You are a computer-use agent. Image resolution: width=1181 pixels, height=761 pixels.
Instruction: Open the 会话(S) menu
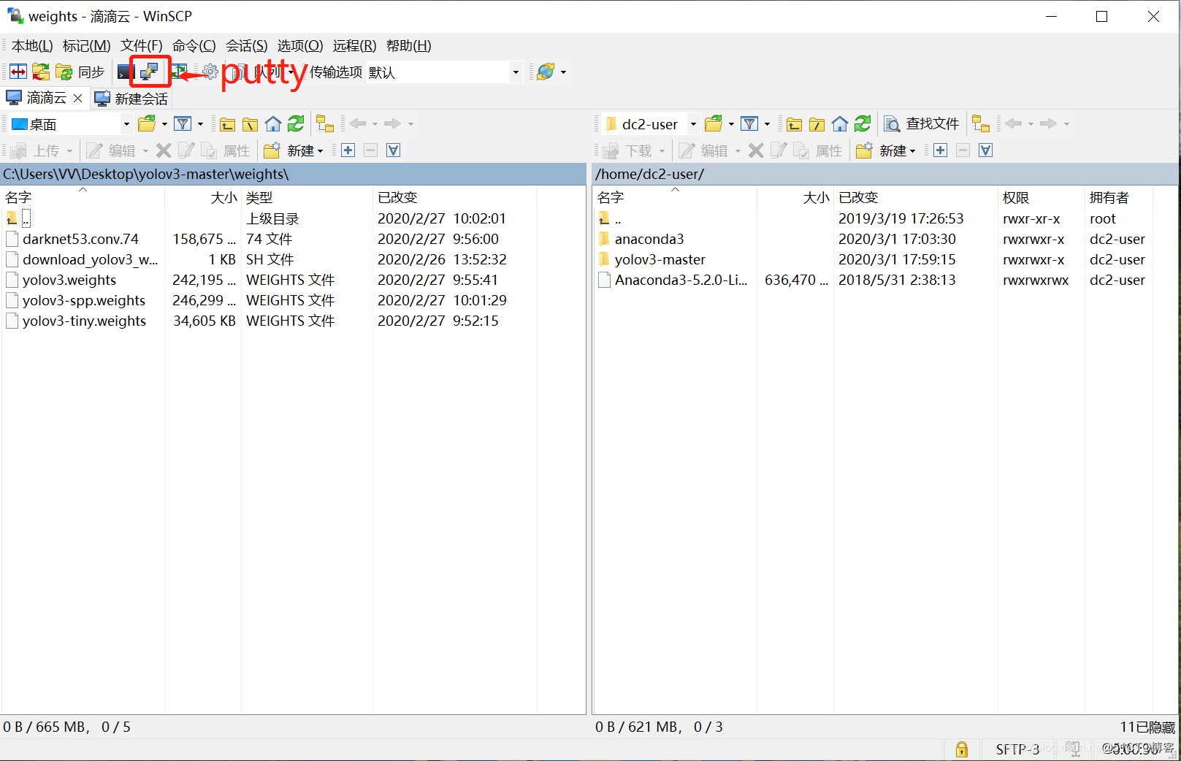(247, 45)
